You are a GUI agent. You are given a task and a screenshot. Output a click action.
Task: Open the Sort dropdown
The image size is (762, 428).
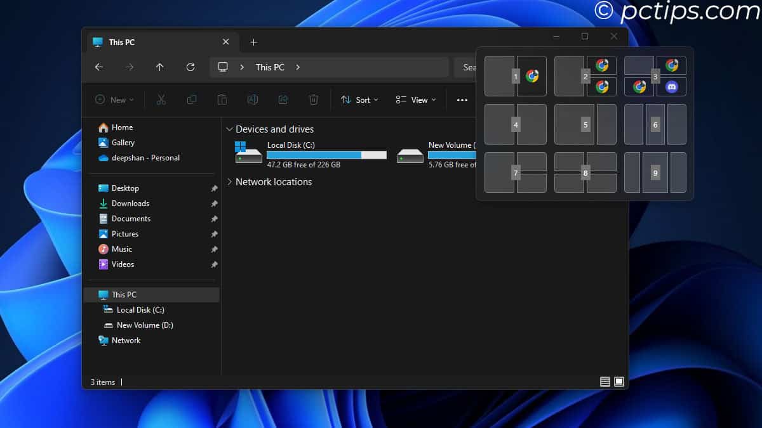(x=359, y=100)
